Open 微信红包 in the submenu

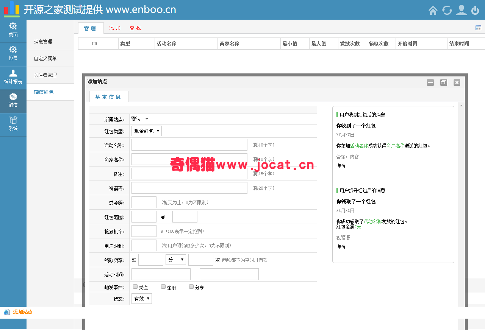[x=50, y=92]
